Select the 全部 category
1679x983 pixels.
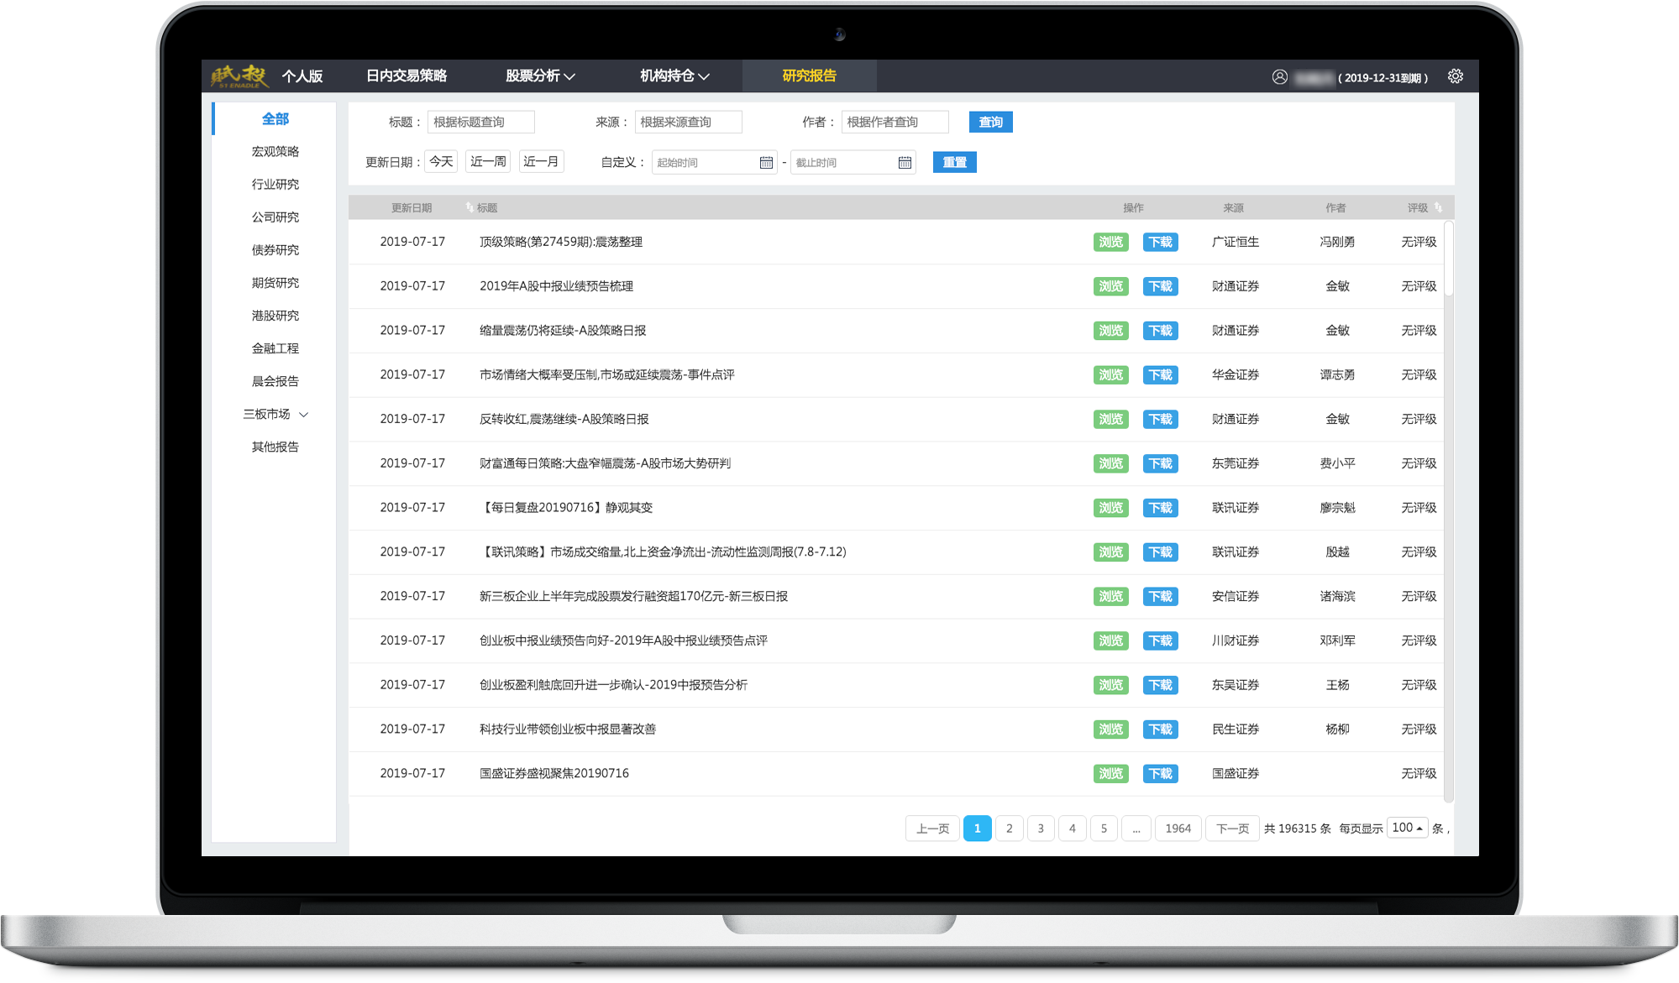275,119
